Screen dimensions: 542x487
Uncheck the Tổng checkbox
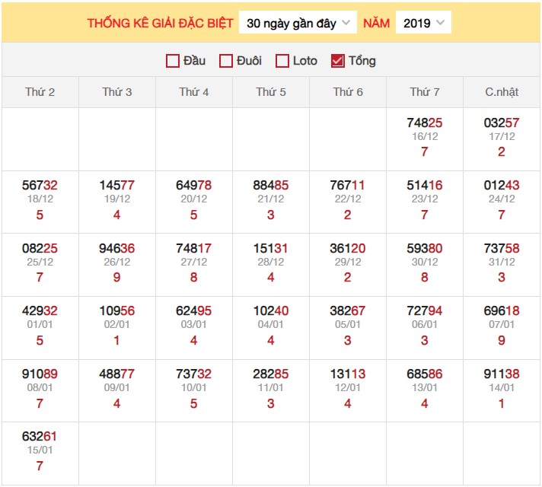[x=338, y=61]
